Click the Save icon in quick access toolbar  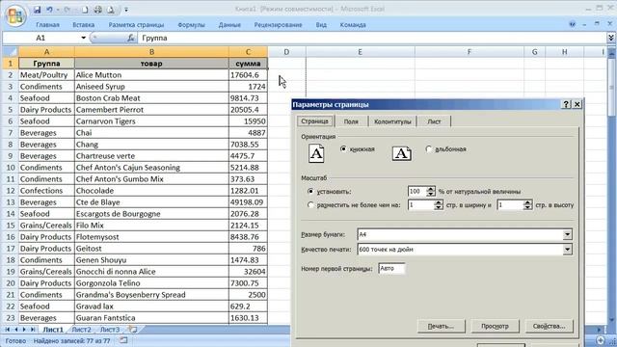[x=37, y=10]
